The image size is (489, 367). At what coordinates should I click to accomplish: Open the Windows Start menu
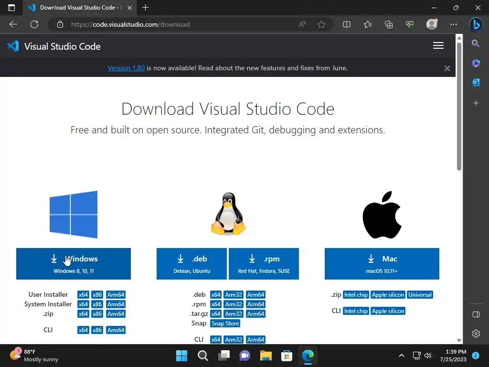[x=182, y=356]
